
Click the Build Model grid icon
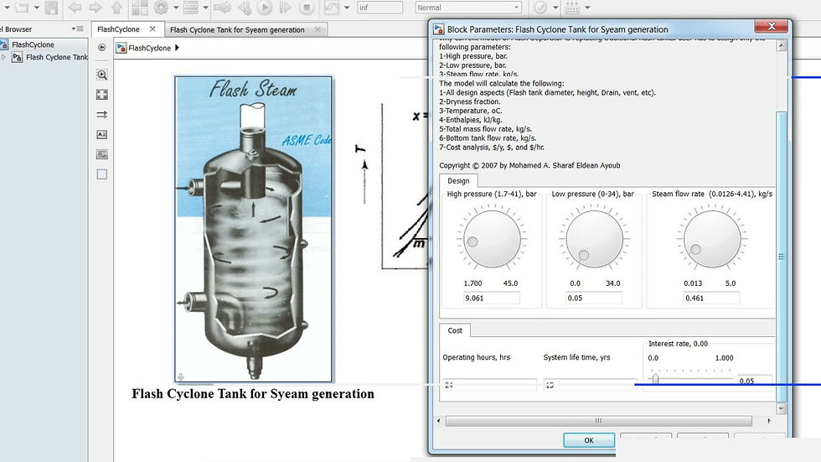(571, 8)
